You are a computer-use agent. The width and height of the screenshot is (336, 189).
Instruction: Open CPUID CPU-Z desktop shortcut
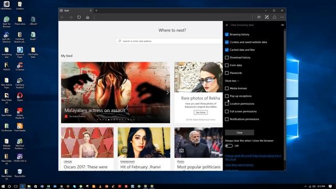pyautogui.click(x=20, y=157)
